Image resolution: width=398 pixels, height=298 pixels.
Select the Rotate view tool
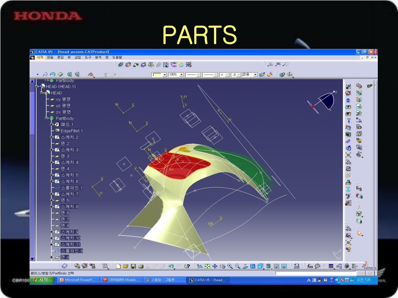(223, 266)
